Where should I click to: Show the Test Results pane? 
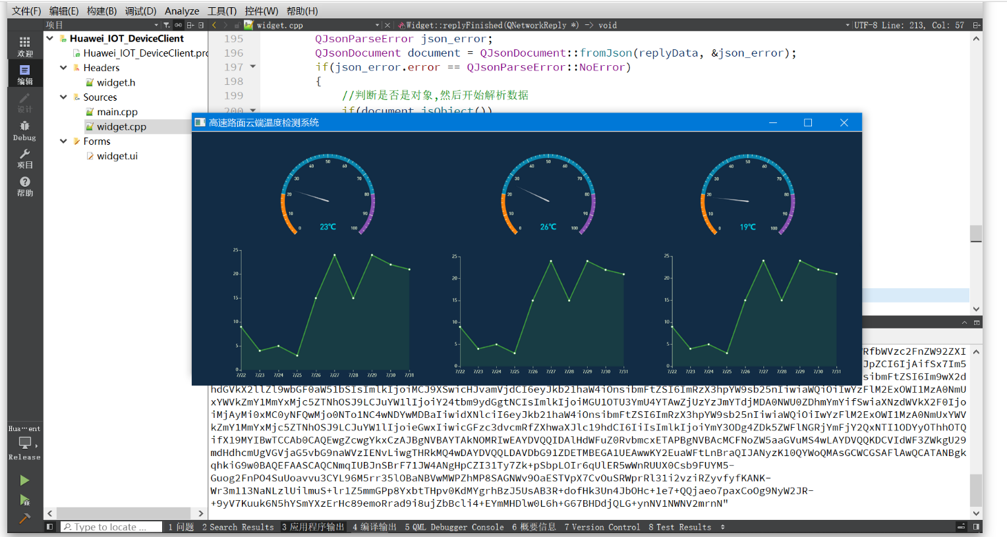(680, 527)
